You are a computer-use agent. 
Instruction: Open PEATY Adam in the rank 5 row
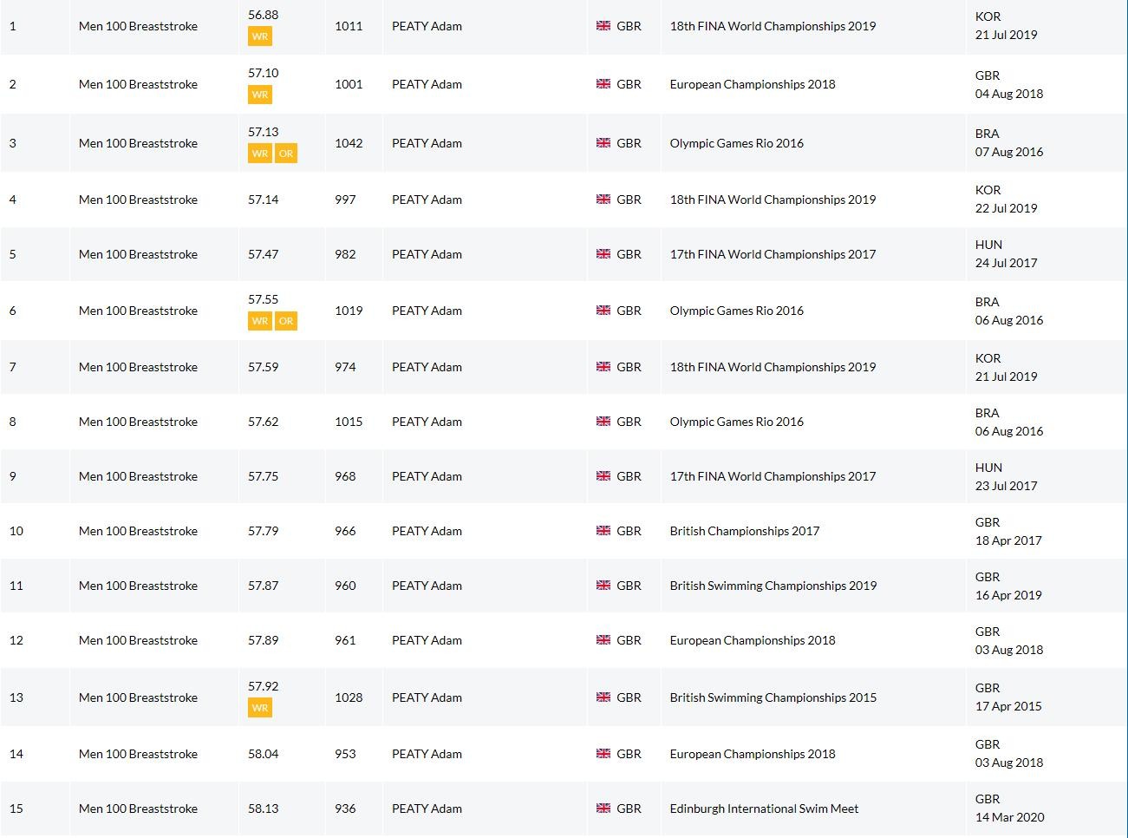click(x=427, y=254)
